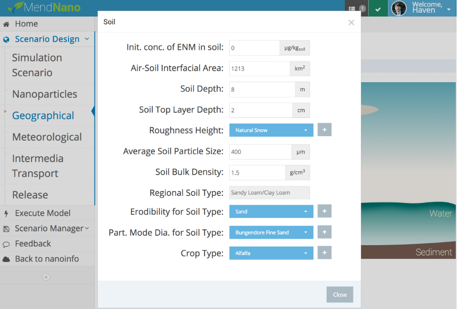Image resolution: width=457 pixels, height=309 pixels.
Task: Open the Erodibility dropdown showing Sand
Action: (x=271, y=211)
